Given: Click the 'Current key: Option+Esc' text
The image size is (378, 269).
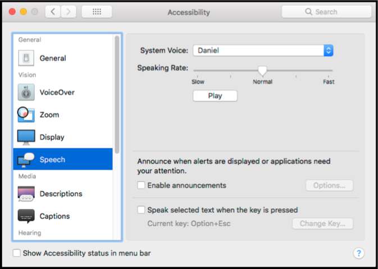Looking at the screenshot, I should (189, 224).
